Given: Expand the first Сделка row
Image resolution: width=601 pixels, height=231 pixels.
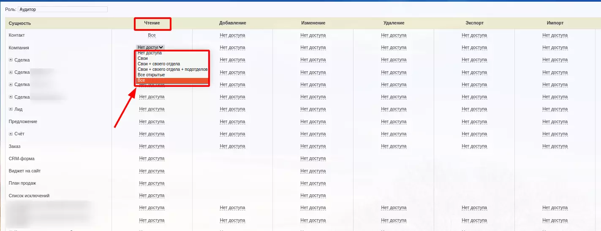Looking at the screenshot, I should [11, 60].
